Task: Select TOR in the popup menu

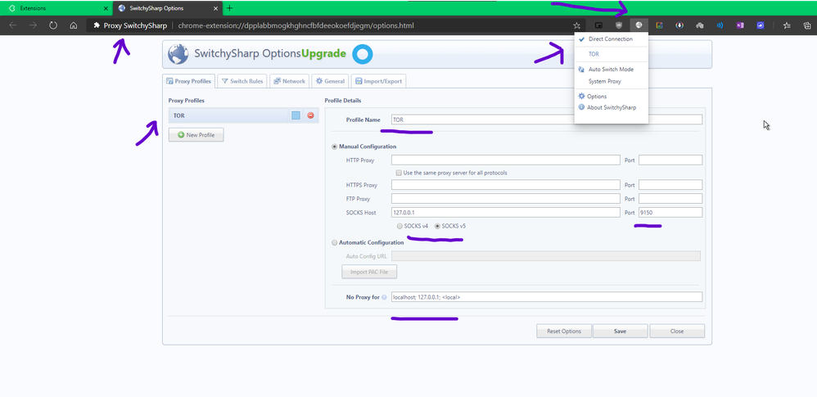Action: (612, 54)
